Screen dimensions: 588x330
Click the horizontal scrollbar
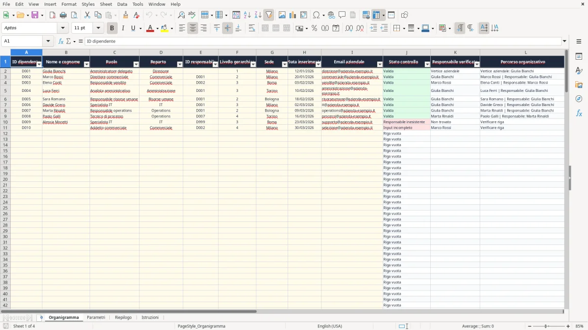click(x=128, y=311)
